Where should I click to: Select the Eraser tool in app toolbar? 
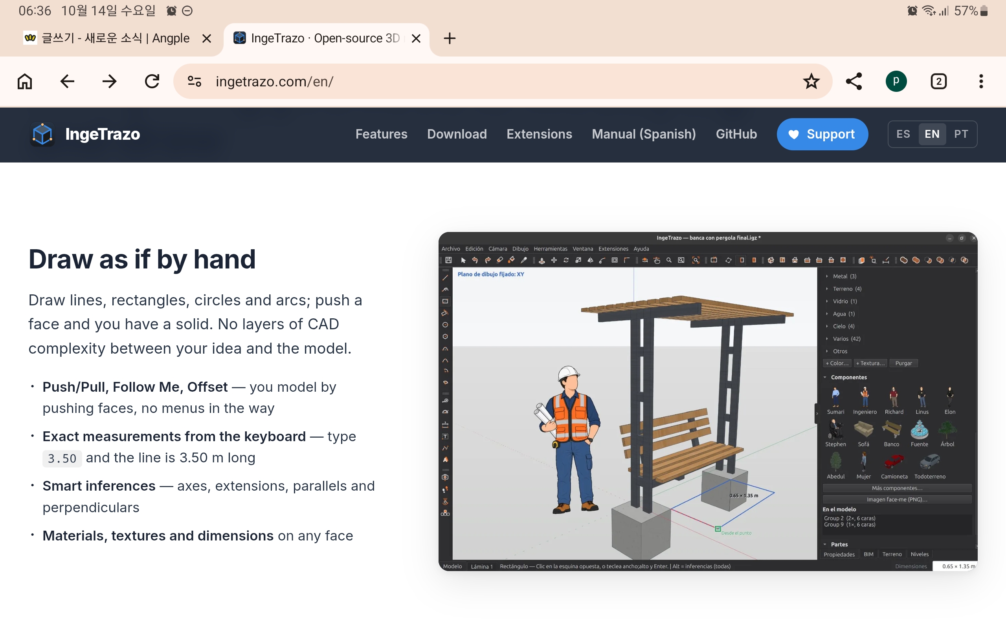(x=500, y=260)
